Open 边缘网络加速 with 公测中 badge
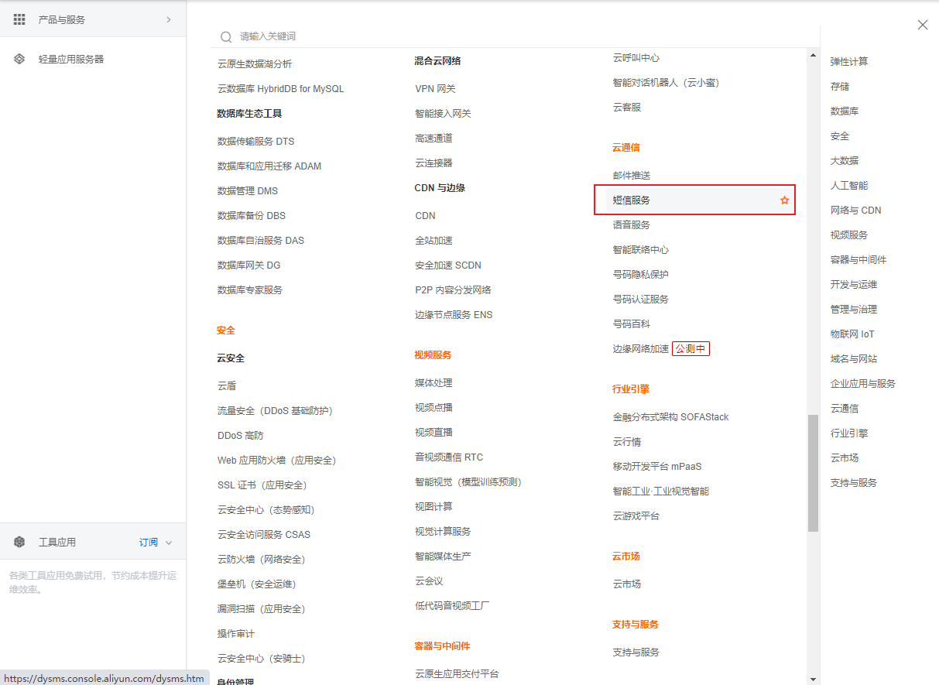939x685 pixels. pos(641,349)
